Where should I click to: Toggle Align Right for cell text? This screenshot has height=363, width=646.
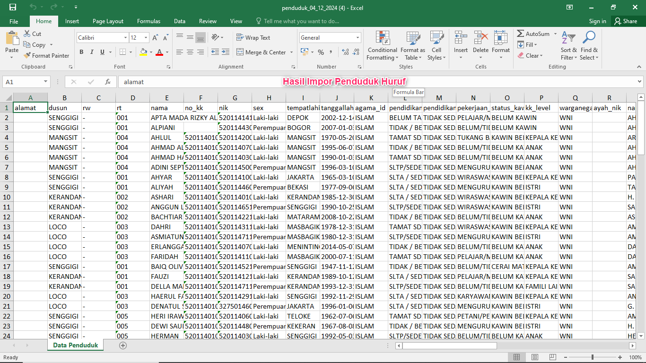tap(201, 52)
